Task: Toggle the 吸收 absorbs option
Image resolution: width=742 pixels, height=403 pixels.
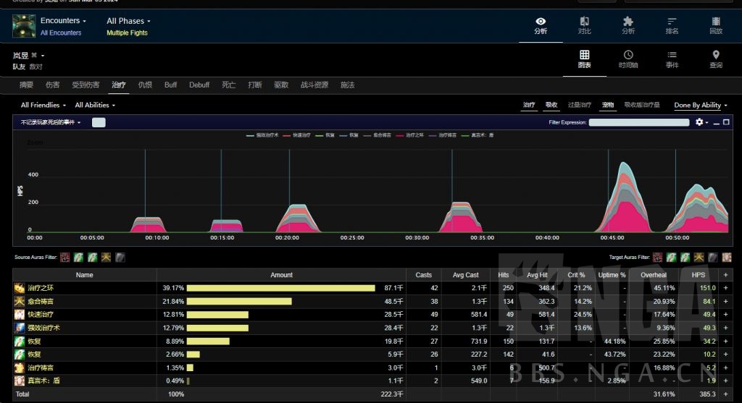Action: click(x=551, y=105)
